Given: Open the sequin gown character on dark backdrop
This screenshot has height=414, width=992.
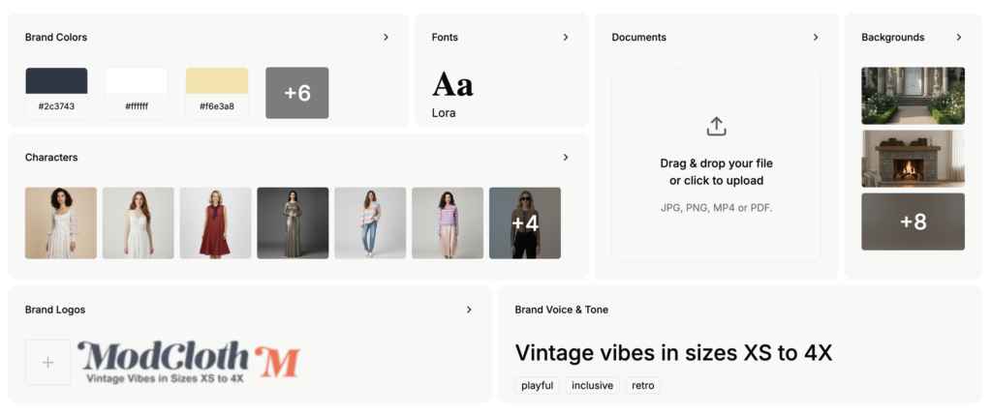Looking at the screenshot, I should tap(293, 223).
